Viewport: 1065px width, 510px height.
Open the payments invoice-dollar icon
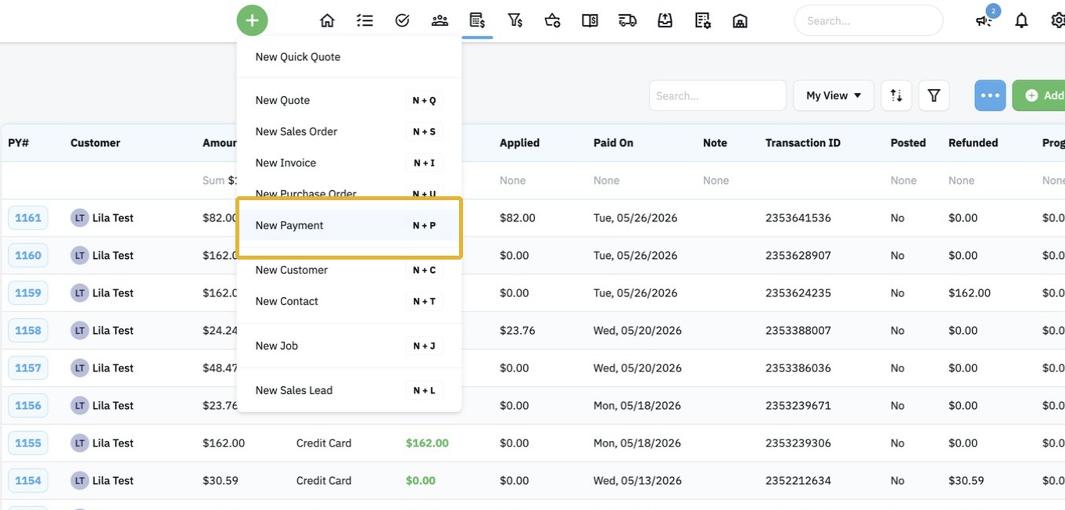tap(477, 21)
